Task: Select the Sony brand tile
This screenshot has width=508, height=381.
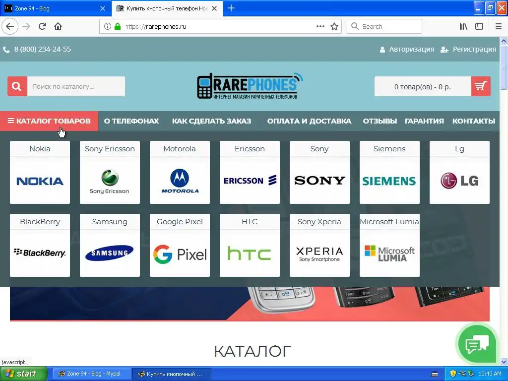Action: point(320,172)
